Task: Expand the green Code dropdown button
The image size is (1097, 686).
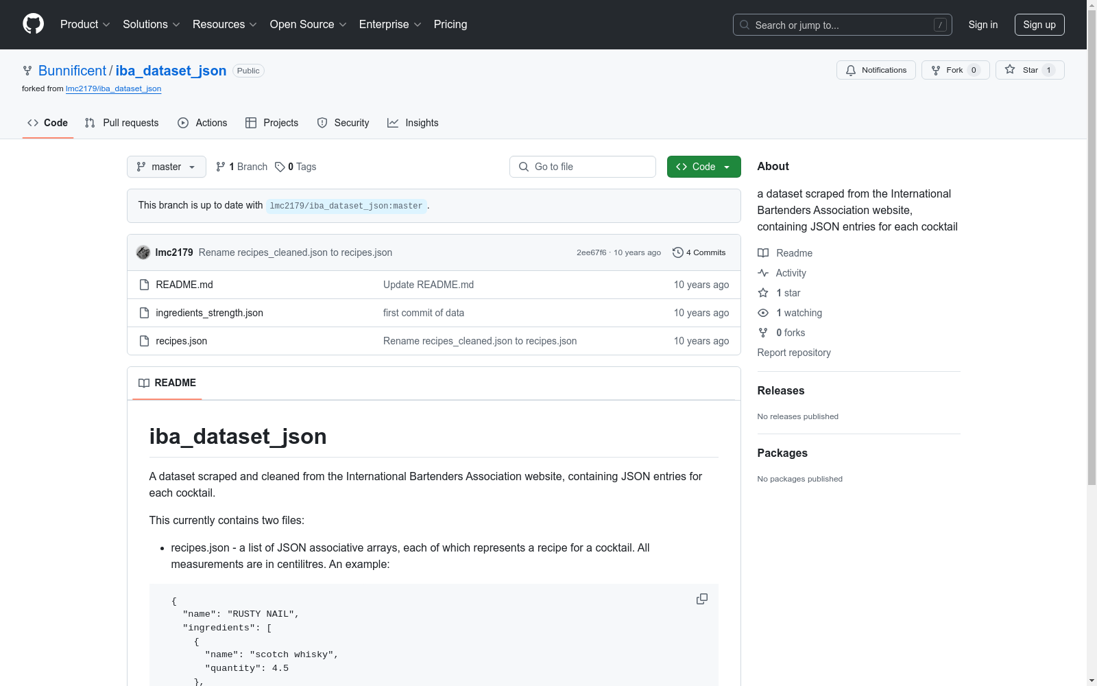Action: pyautogui.click(x=704, y=167)
